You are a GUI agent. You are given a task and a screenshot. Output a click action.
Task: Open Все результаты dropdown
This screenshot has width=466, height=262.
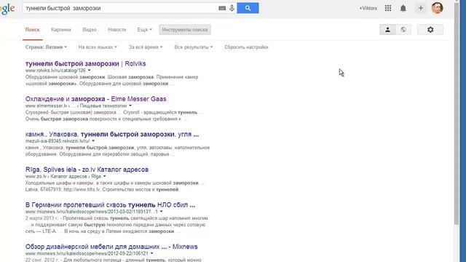[x=194, y=47]
